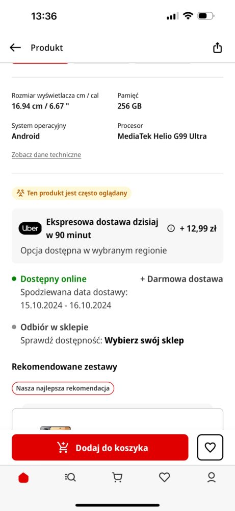Select 'Dostępny online' delivery option
The image size is (235, 511).
54,279
